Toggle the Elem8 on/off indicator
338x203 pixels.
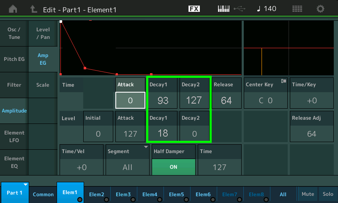(x=266, y=200)
